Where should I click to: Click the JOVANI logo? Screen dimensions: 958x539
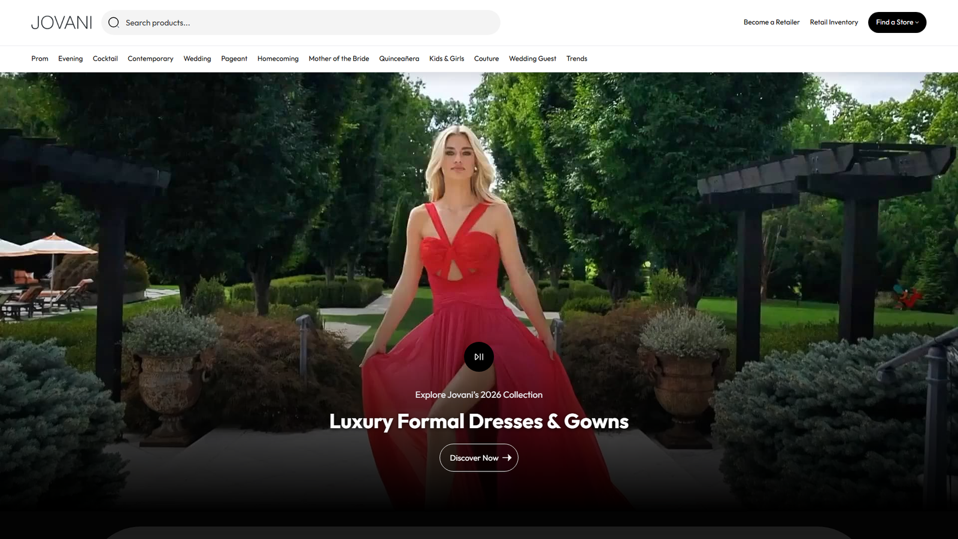tap(62, 22)
